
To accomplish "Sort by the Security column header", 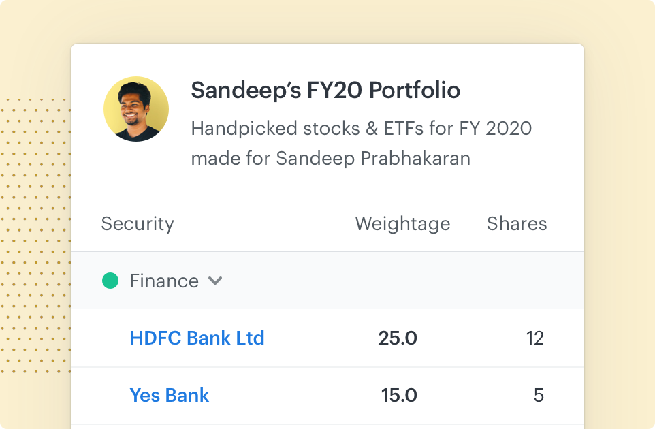I will pos(138,224).
